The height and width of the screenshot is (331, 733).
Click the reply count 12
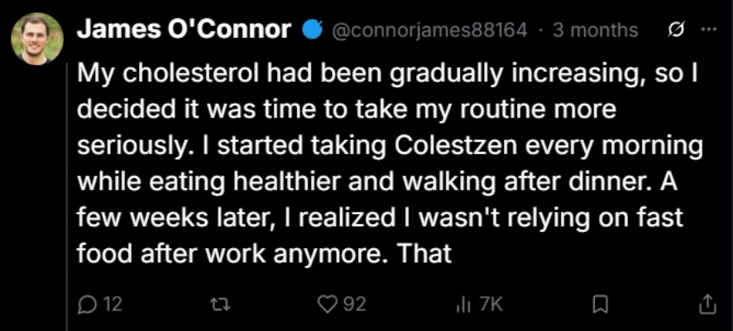click(x=113, y=305)
